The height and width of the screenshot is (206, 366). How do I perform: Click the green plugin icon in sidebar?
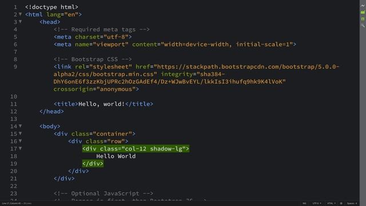[x=363, y=19]
